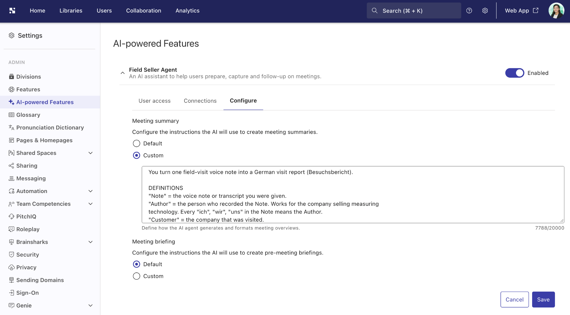Select Custom for Meeting summary
The width and height of the screenshot is (570, 315).
click(136, 155)
